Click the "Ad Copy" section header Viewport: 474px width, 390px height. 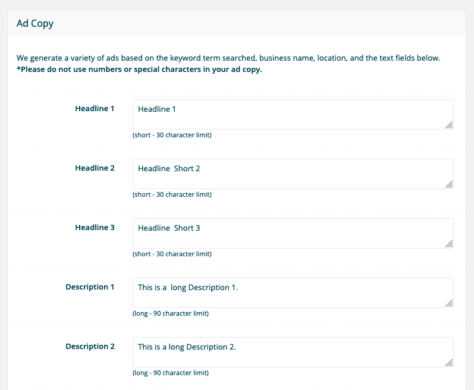pyautogui.click(x=35, y=24)
